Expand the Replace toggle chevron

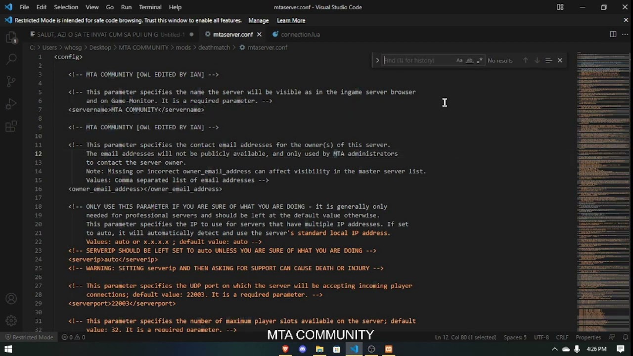(377, 60)
